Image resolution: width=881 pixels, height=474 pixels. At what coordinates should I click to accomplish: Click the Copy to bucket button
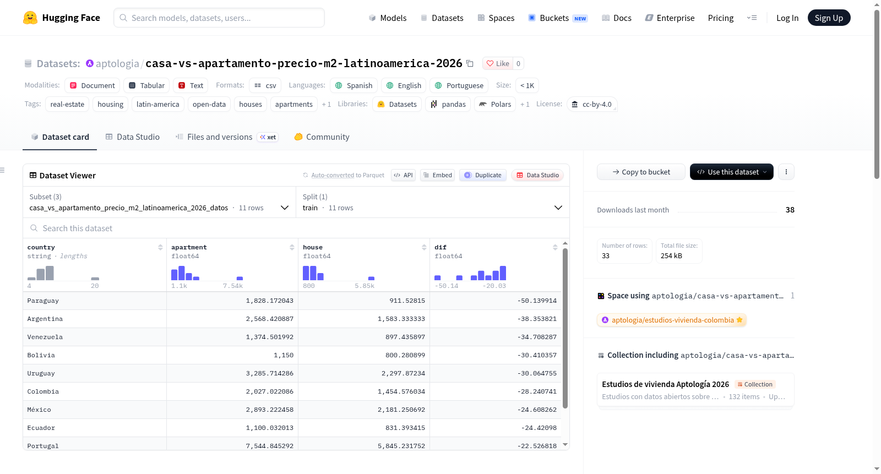coord(641,172)
